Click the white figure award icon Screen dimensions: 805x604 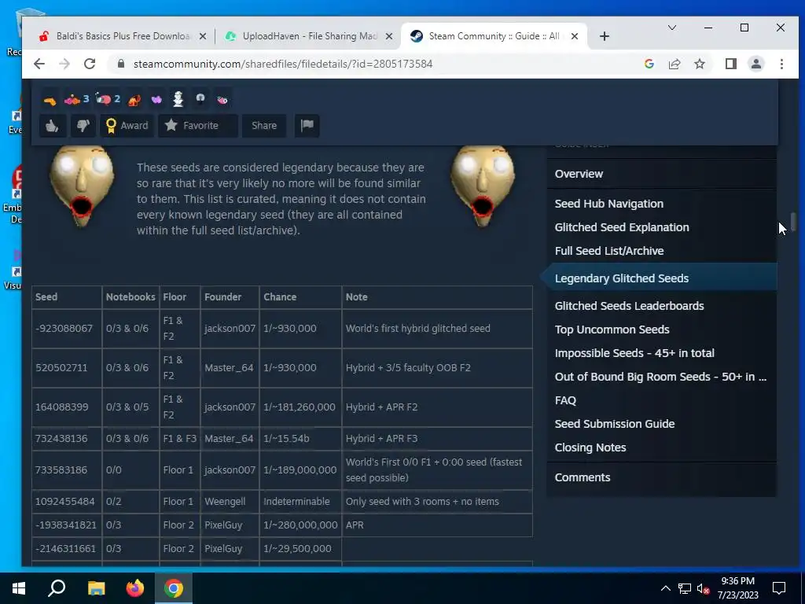pyautogui.click(x=178, y=98)
